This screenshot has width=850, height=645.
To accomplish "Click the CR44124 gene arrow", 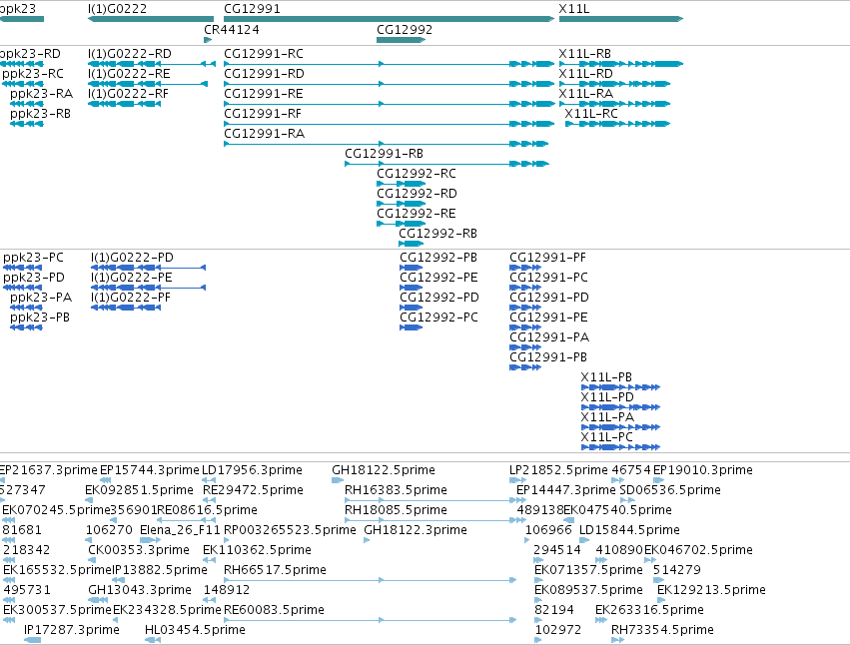I will click(208, 40).
